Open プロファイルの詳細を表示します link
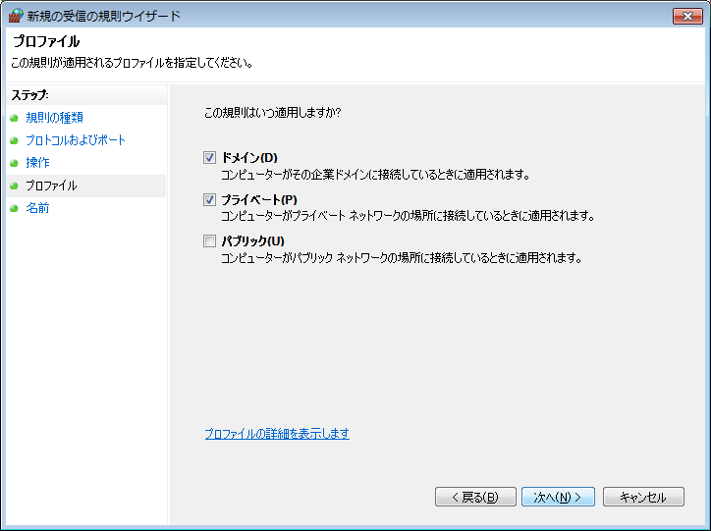 (277, 434)
